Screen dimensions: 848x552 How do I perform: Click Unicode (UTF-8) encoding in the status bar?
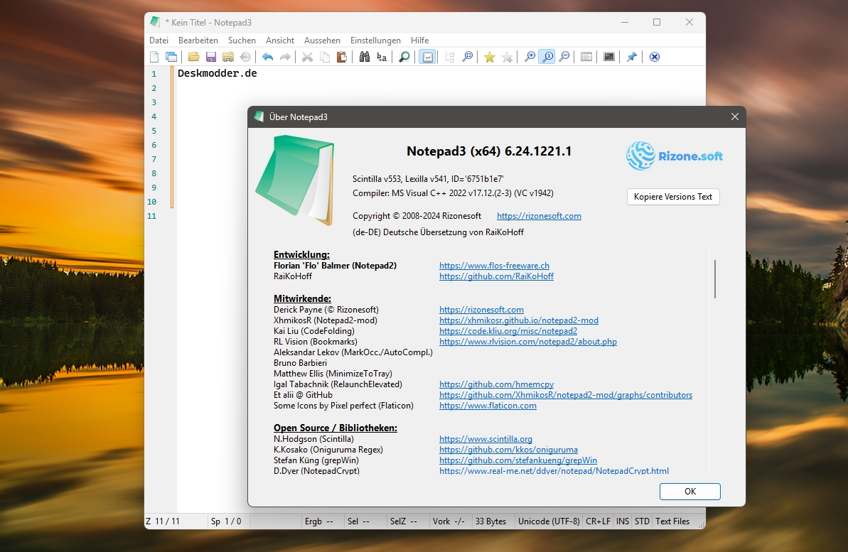549,521
